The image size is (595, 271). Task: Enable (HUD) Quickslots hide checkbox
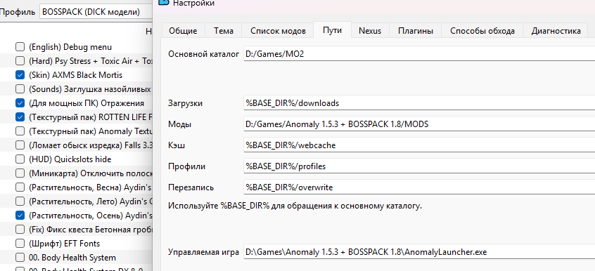tap(20, 159)
